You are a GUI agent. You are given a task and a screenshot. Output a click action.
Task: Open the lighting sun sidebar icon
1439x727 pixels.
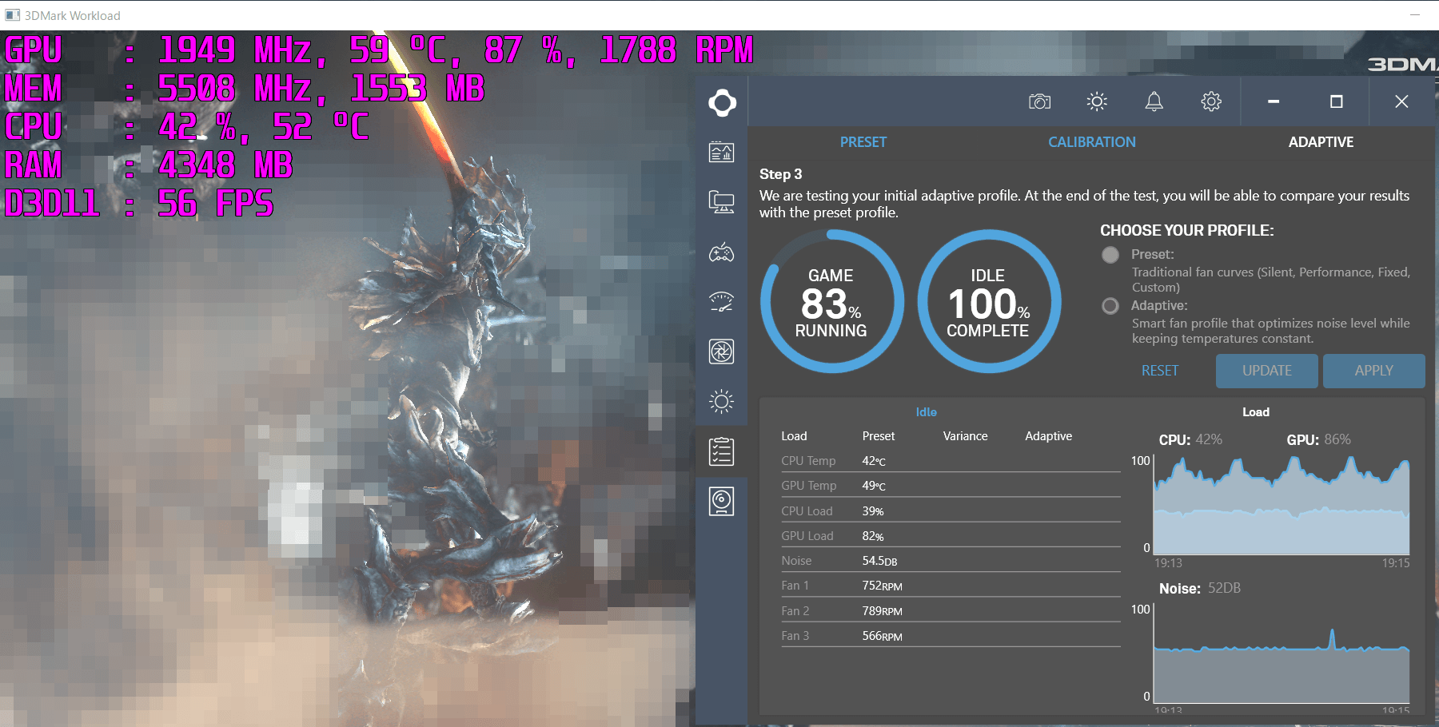[722, 401]
